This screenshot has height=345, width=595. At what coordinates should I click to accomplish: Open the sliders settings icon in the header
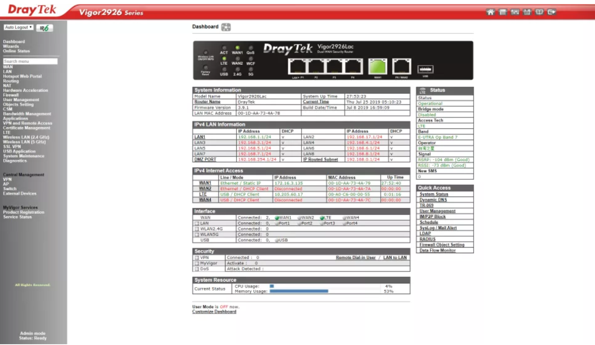[x=515, y=12]
